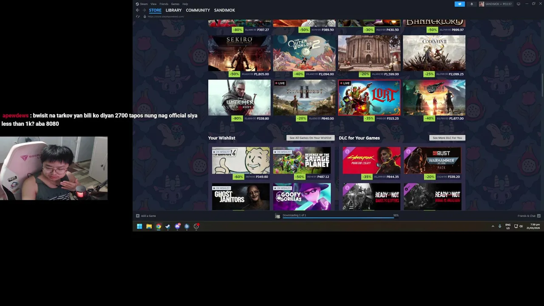Screen dimensions: 544x306
Task: Open the Steam announcements megaphone button
Action: (x=459, y=4)
